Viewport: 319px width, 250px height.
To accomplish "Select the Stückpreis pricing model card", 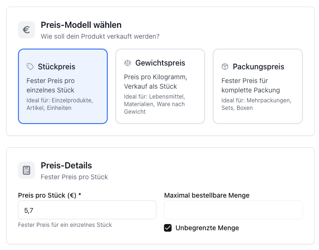I will pos(63,86).
